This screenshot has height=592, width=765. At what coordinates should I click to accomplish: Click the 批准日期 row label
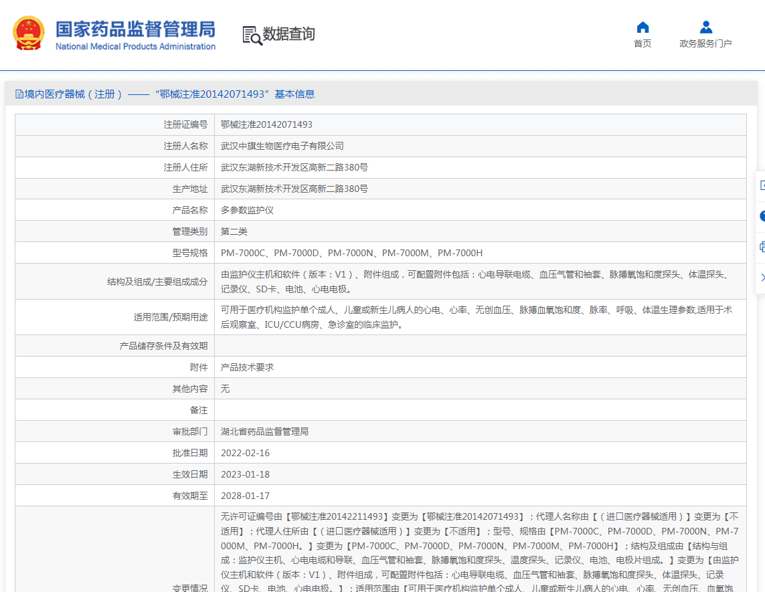point(190,454)
